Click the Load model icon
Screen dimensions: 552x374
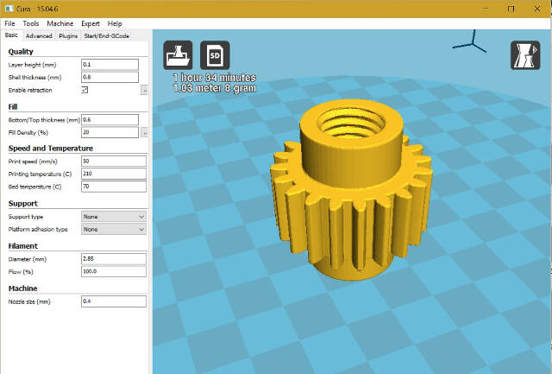[x=178, y=55]
